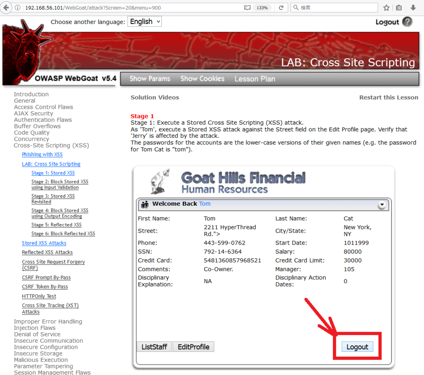Toggle reader view book icon
This screenshot has height=375, width=424.
click(247, 7)
